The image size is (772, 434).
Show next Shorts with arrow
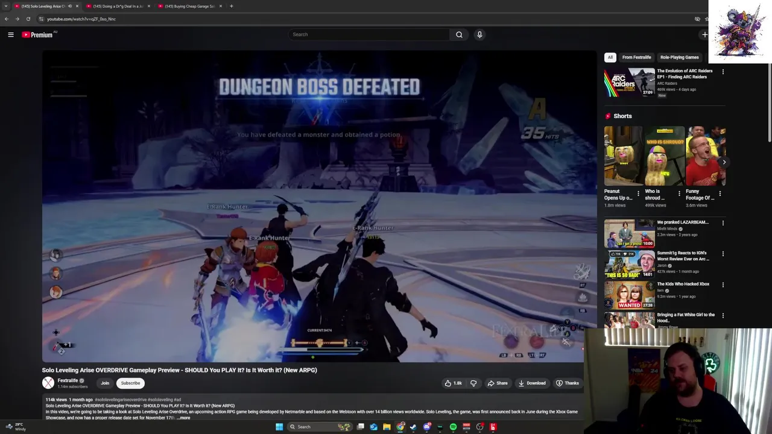coord(724,162)
